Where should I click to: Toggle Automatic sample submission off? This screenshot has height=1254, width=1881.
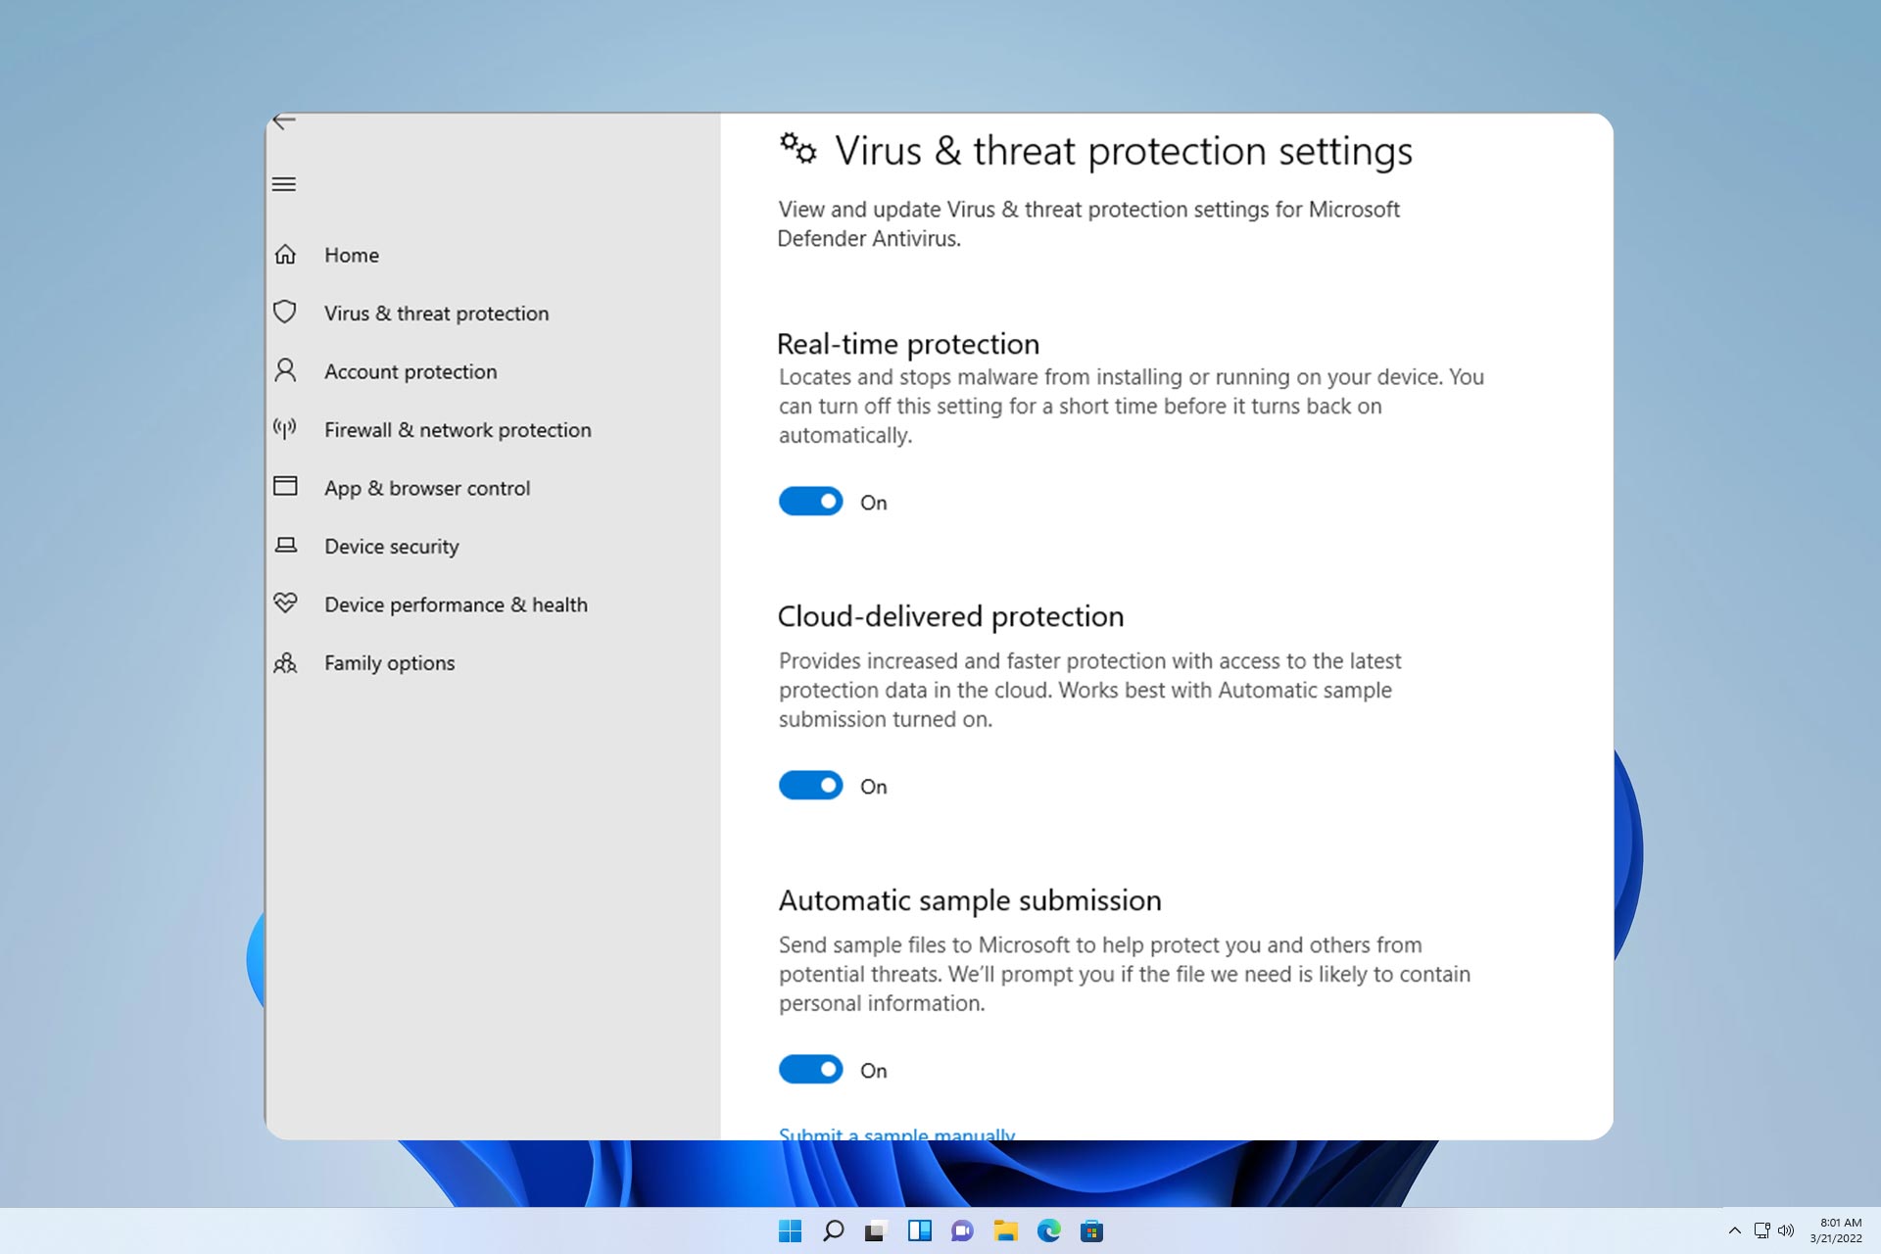(x=811, y=1070)
